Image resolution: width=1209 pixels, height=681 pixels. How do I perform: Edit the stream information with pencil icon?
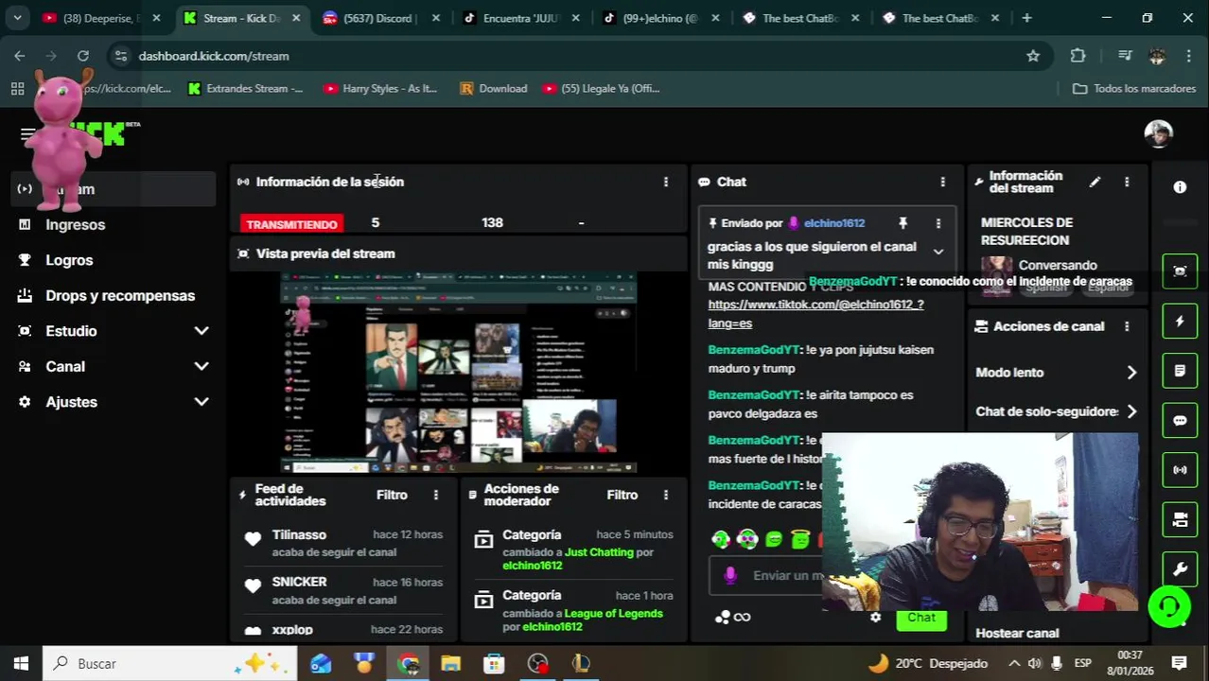pos(1095,182)
